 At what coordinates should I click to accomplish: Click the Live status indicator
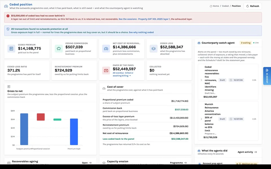click(256, 43)
